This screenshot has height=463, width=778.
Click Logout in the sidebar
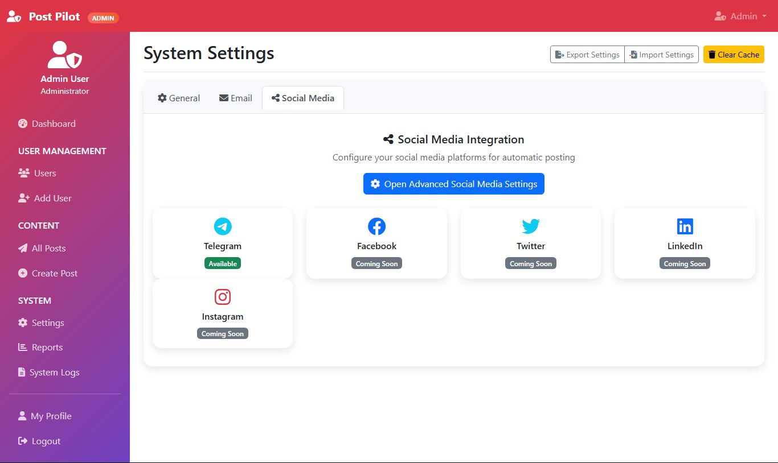coord(46,441)
